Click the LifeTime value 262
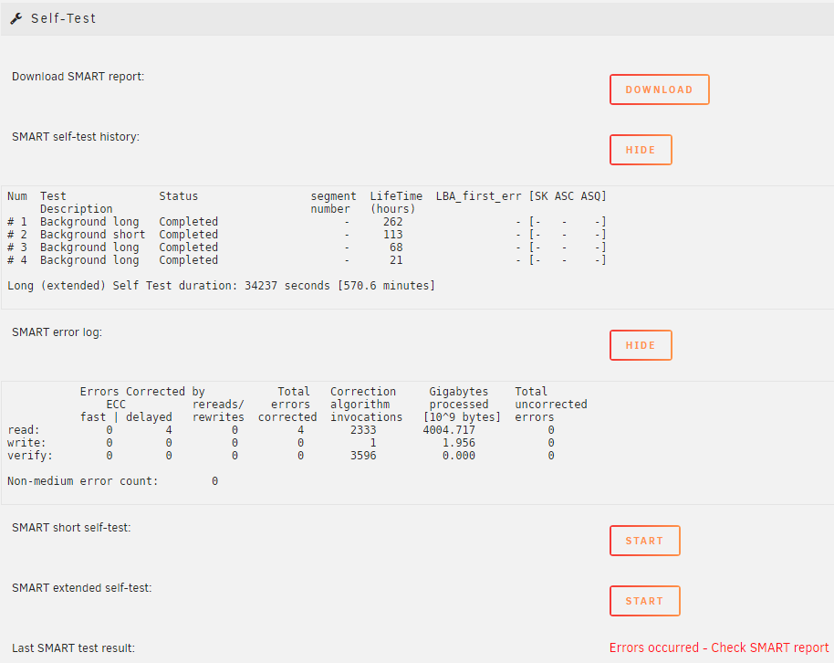The image size is (834, 663). 393,222
